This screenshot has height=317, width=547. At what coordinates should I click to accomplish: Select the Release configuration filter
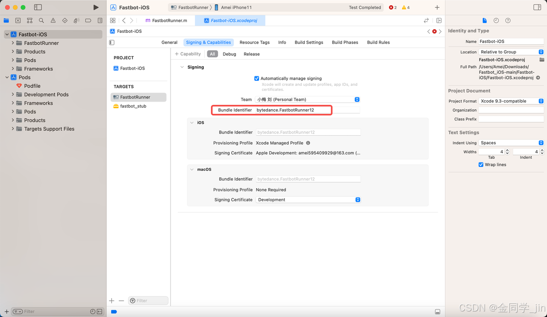[x=252, y=54]
